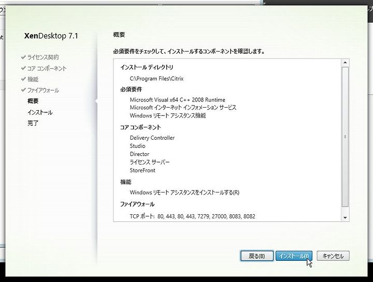This screenshot has width=373, height=282.
Task: Click the checkmark icon beside ファイアウォール step
Action: 23,90
